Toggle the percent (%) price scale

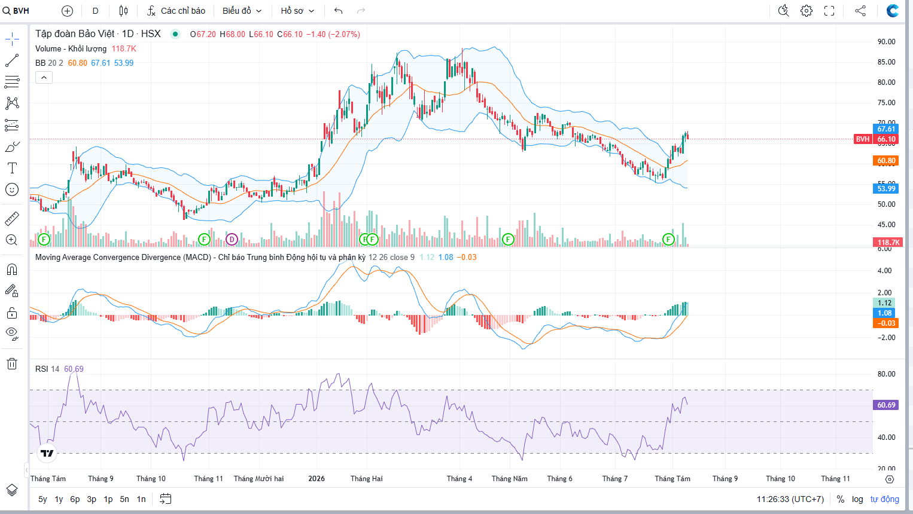point(841,499)
